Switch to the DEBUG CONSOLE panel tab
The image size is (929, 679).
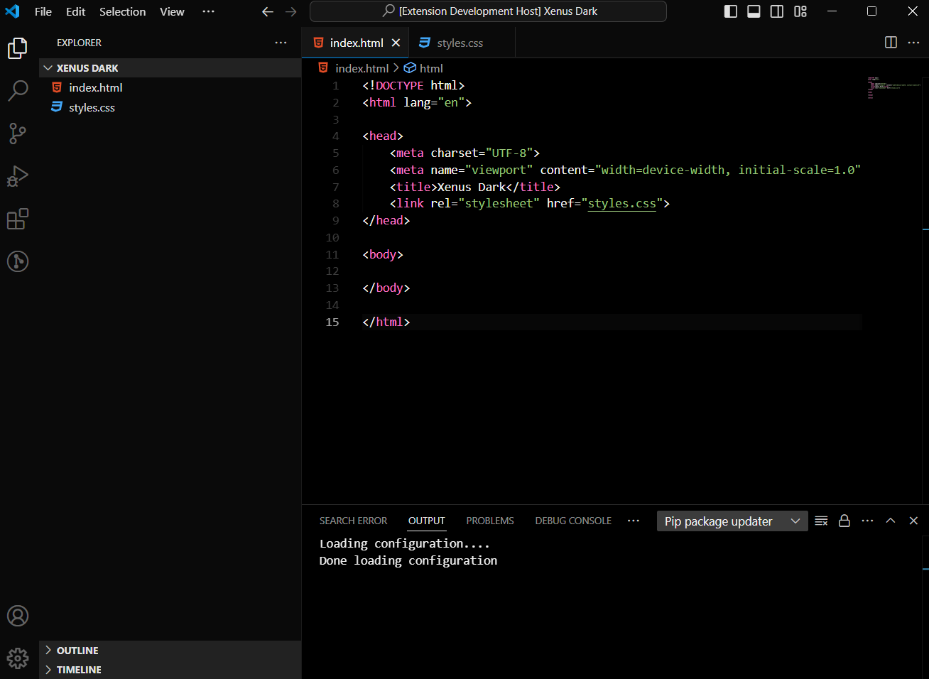coord(573,521)
